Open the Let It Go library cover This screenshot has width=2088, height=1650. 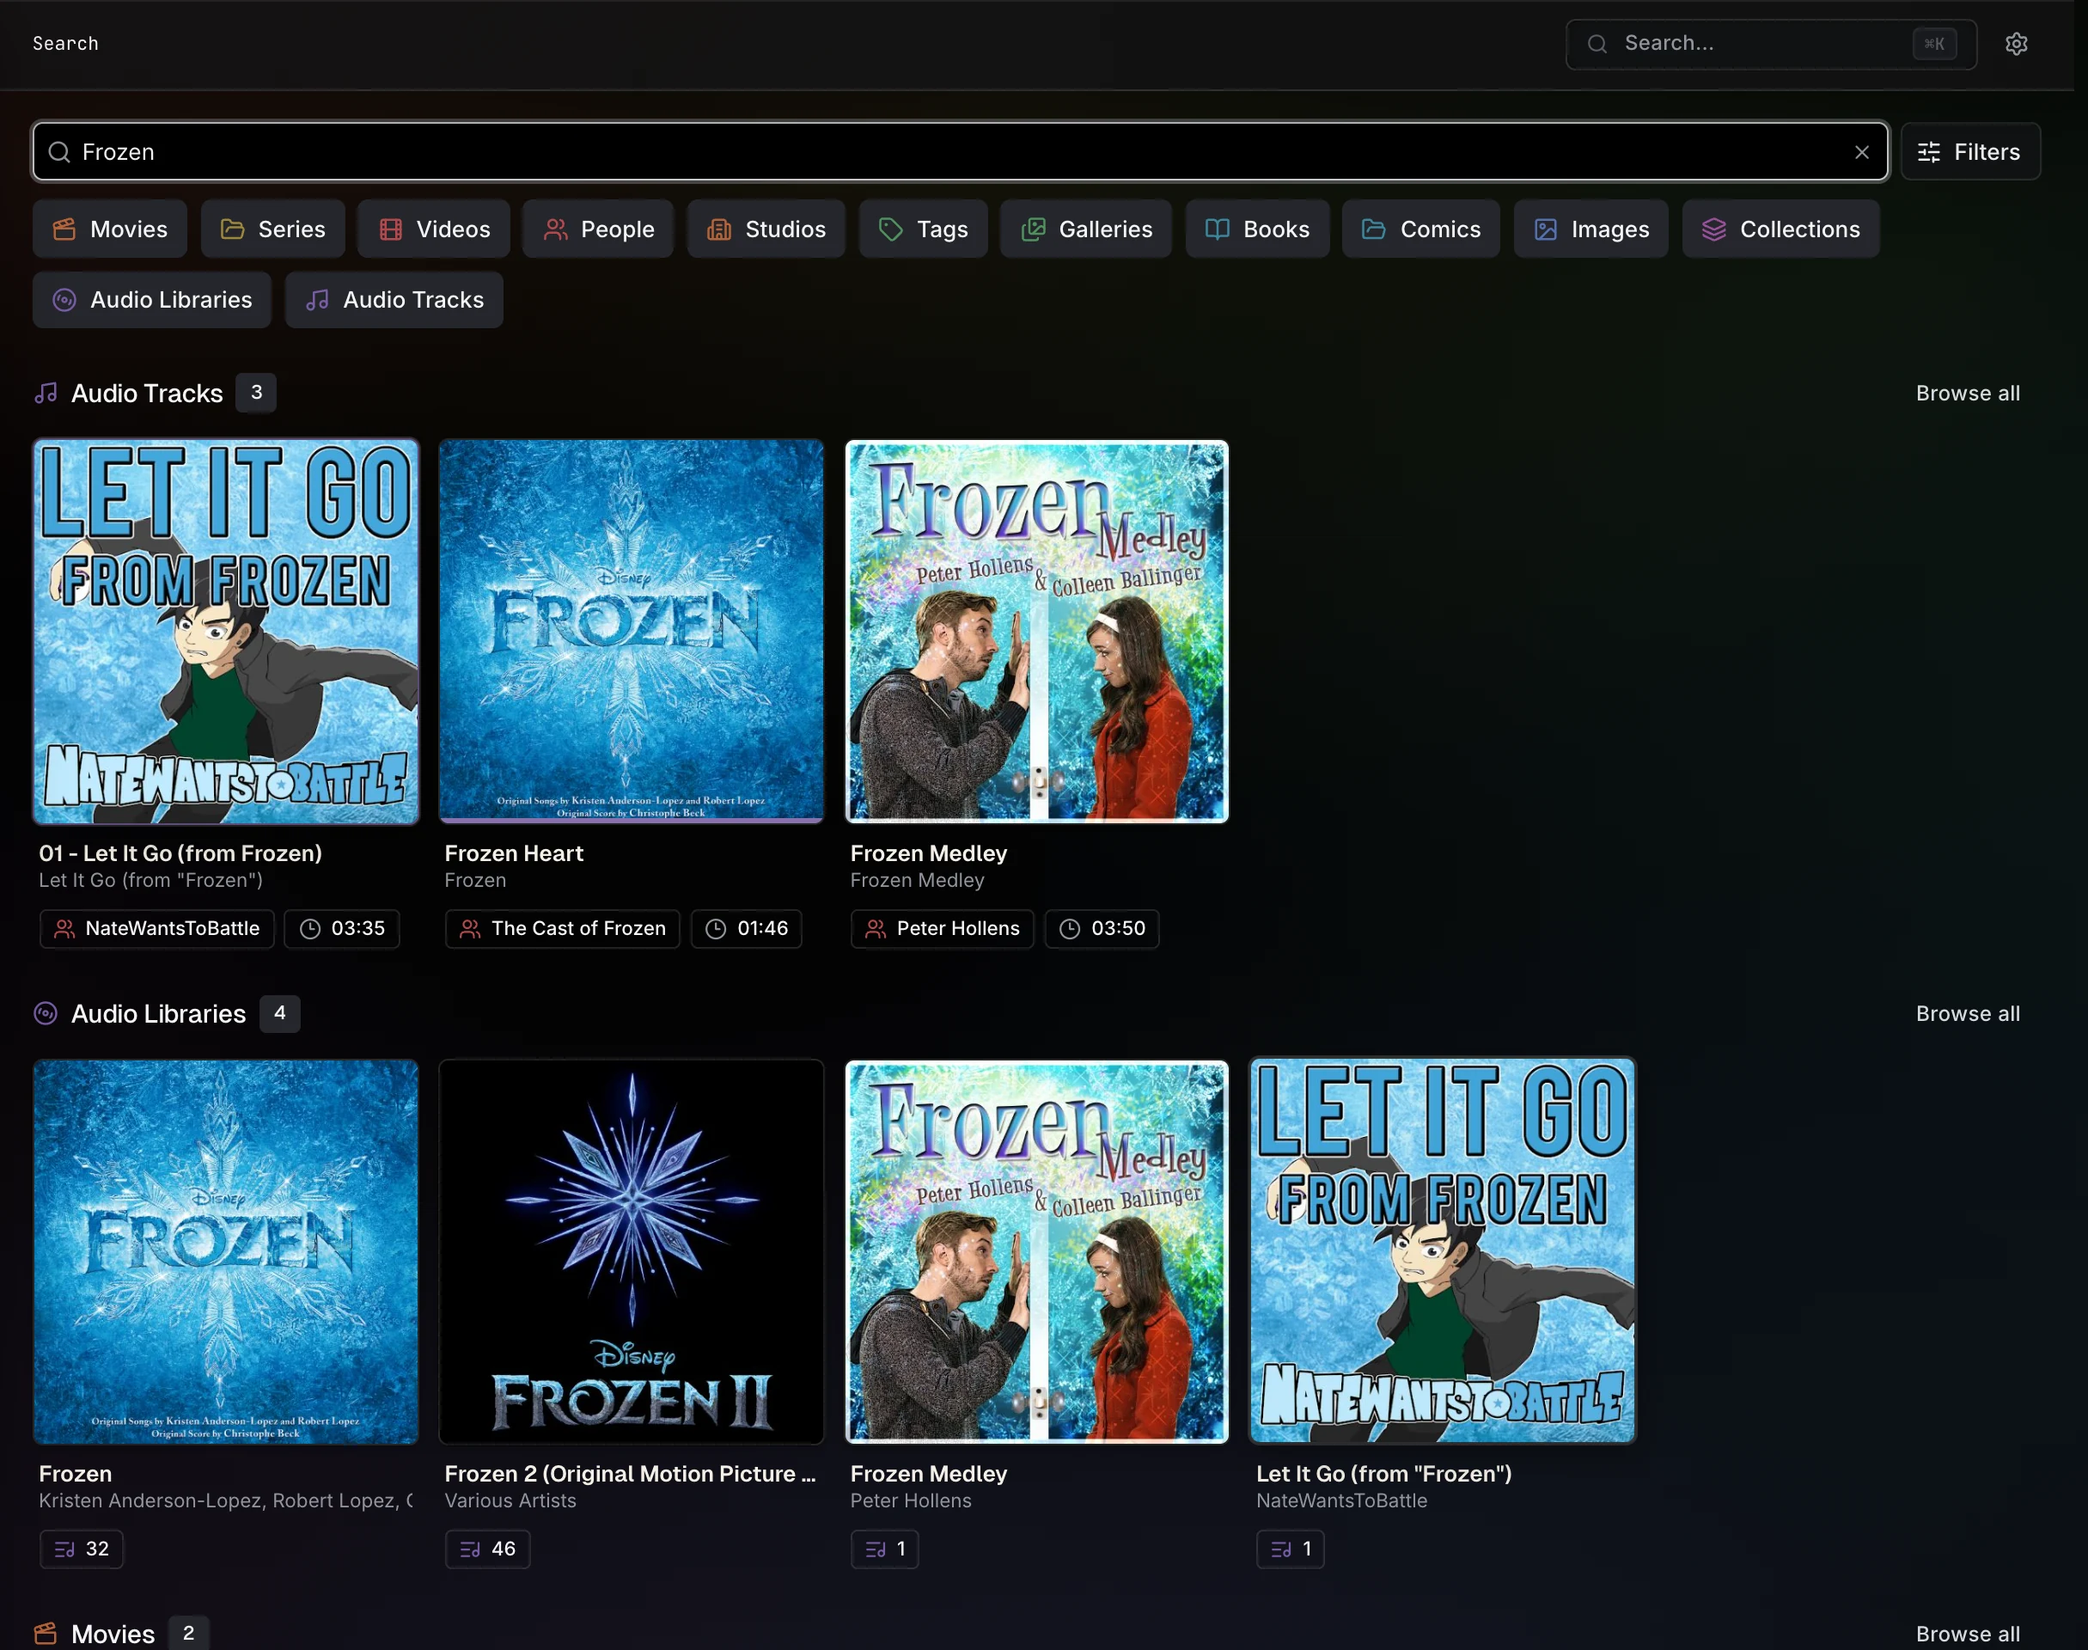[x=1443, y=1252]
